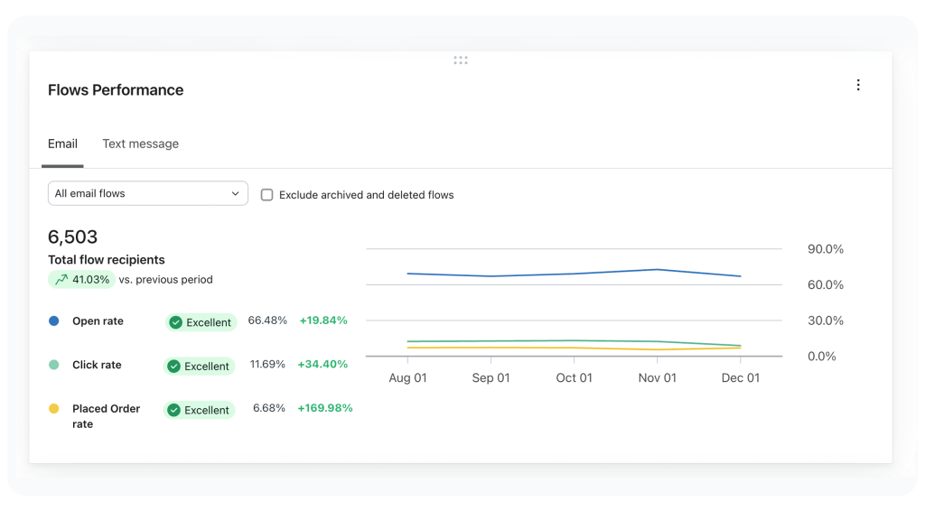This screenshot has width=925, height=511.
Task: Click the Total flow recipients label
Action: point(107,260)
